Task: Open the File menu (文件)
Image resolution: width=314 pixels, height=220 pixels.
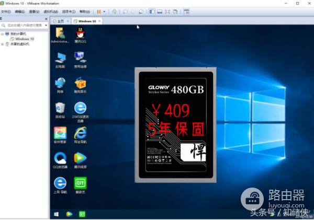Action: (x=6, y=11)
